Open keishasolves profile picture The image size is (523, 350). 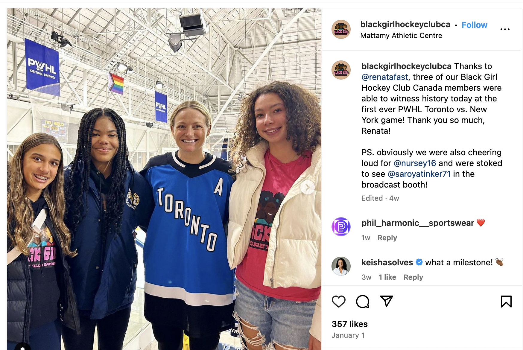pyautogui.click(x=341, y=266)
